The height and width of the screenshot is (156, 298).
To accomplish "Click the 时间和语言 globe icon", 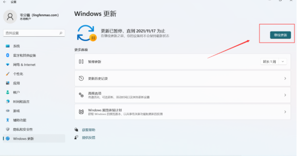I will (x=8, y=102).
